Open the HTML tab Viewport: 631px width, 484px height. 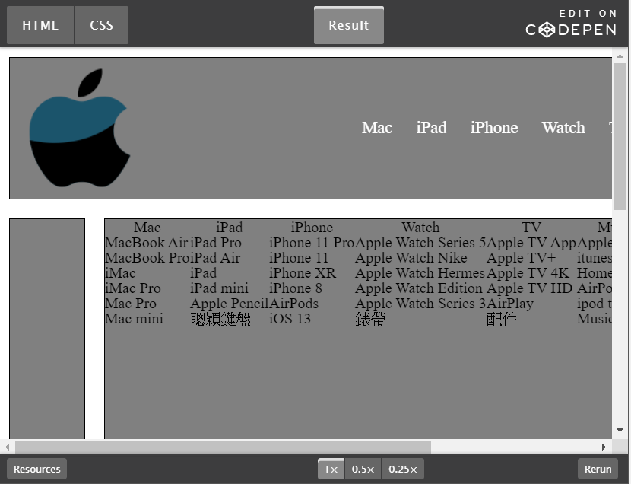click(40, 25)
